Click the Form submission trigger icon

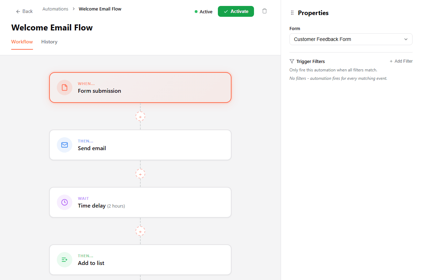click(x=64, y=87)
